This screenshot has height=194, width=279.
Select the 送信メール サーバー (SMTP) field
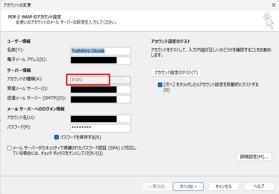tap(101, 99)
